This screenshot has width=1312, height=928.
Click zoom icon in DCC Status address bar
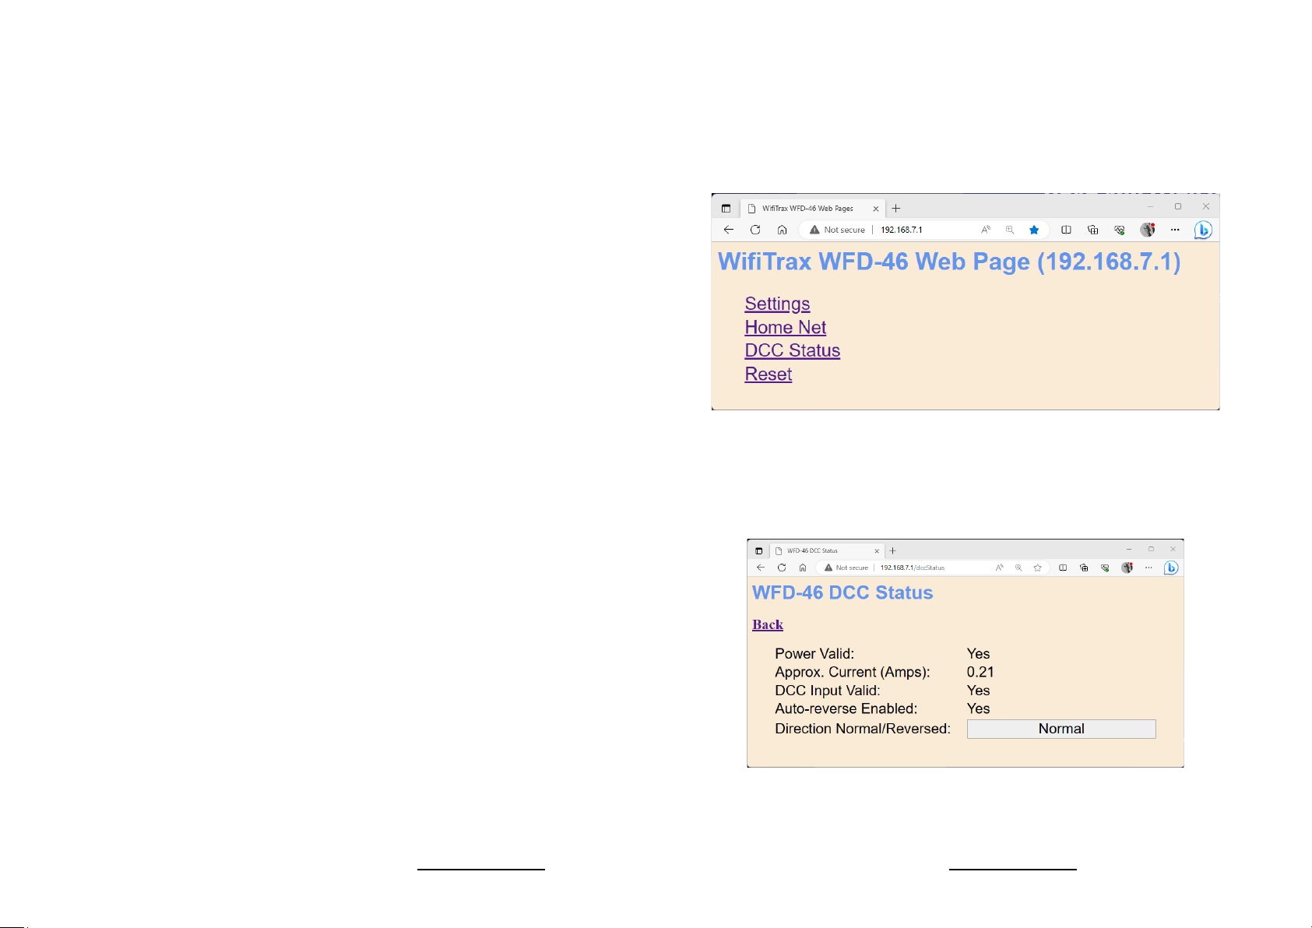point(1018,568)
